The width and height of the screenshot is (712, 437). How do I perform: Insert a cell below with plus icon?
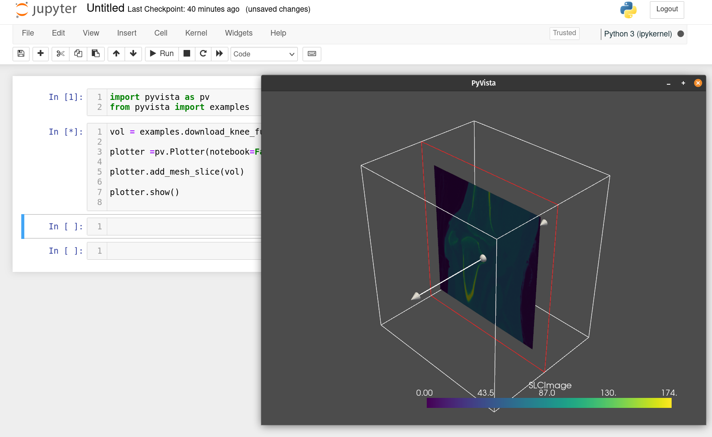(x=40, y=54)
